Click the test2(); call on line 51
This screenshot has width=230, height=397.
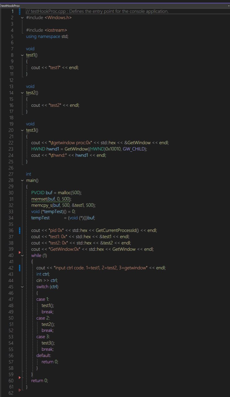(x=48, y=324)
